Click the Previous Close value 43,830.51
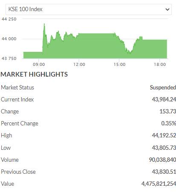 pos(164,172)
